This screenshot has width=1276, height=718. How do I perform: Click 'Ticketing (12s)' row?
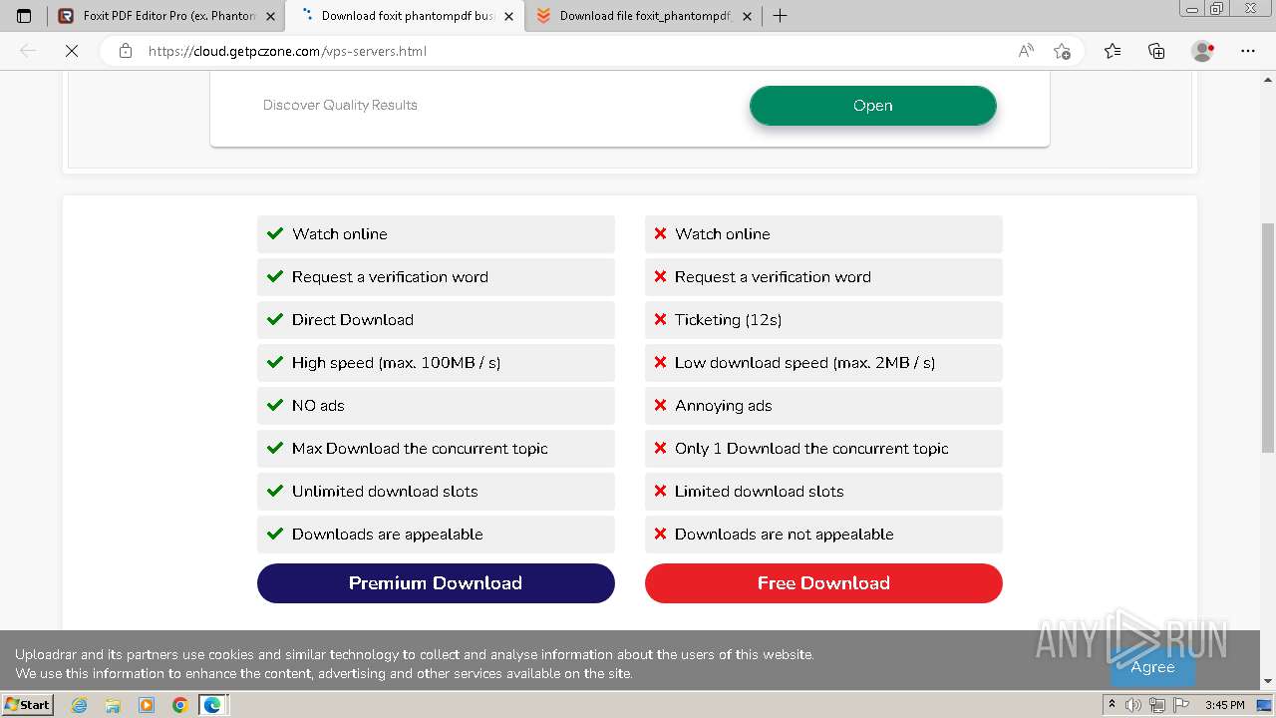point(823,320)
